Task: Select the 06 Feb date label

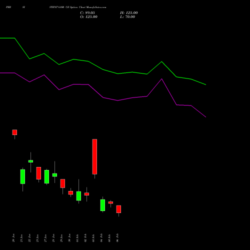Action: 117,238
